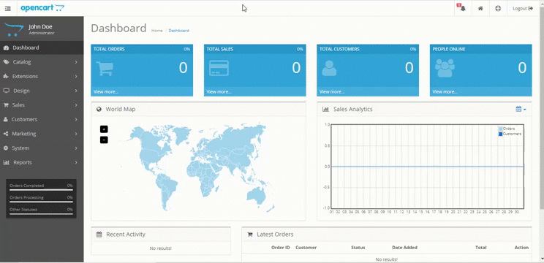This screenshot has height=263, width=544.
Task: Click the Other Statuses progress bar
Action: click(41, 214)
